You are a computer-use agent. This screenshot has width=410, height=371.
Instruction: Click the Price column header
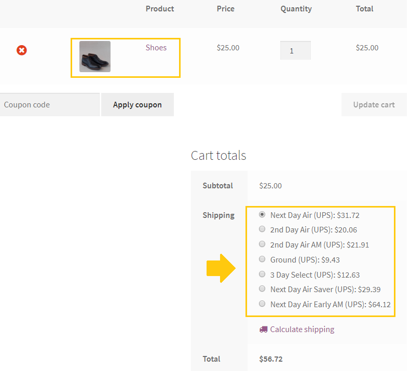point(226,9)
